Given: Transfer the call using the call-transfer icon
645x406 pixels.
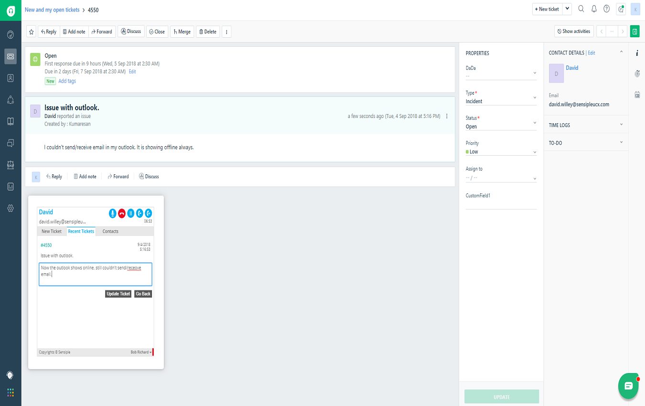Looking at the screenshot, I should pos(139,214).
